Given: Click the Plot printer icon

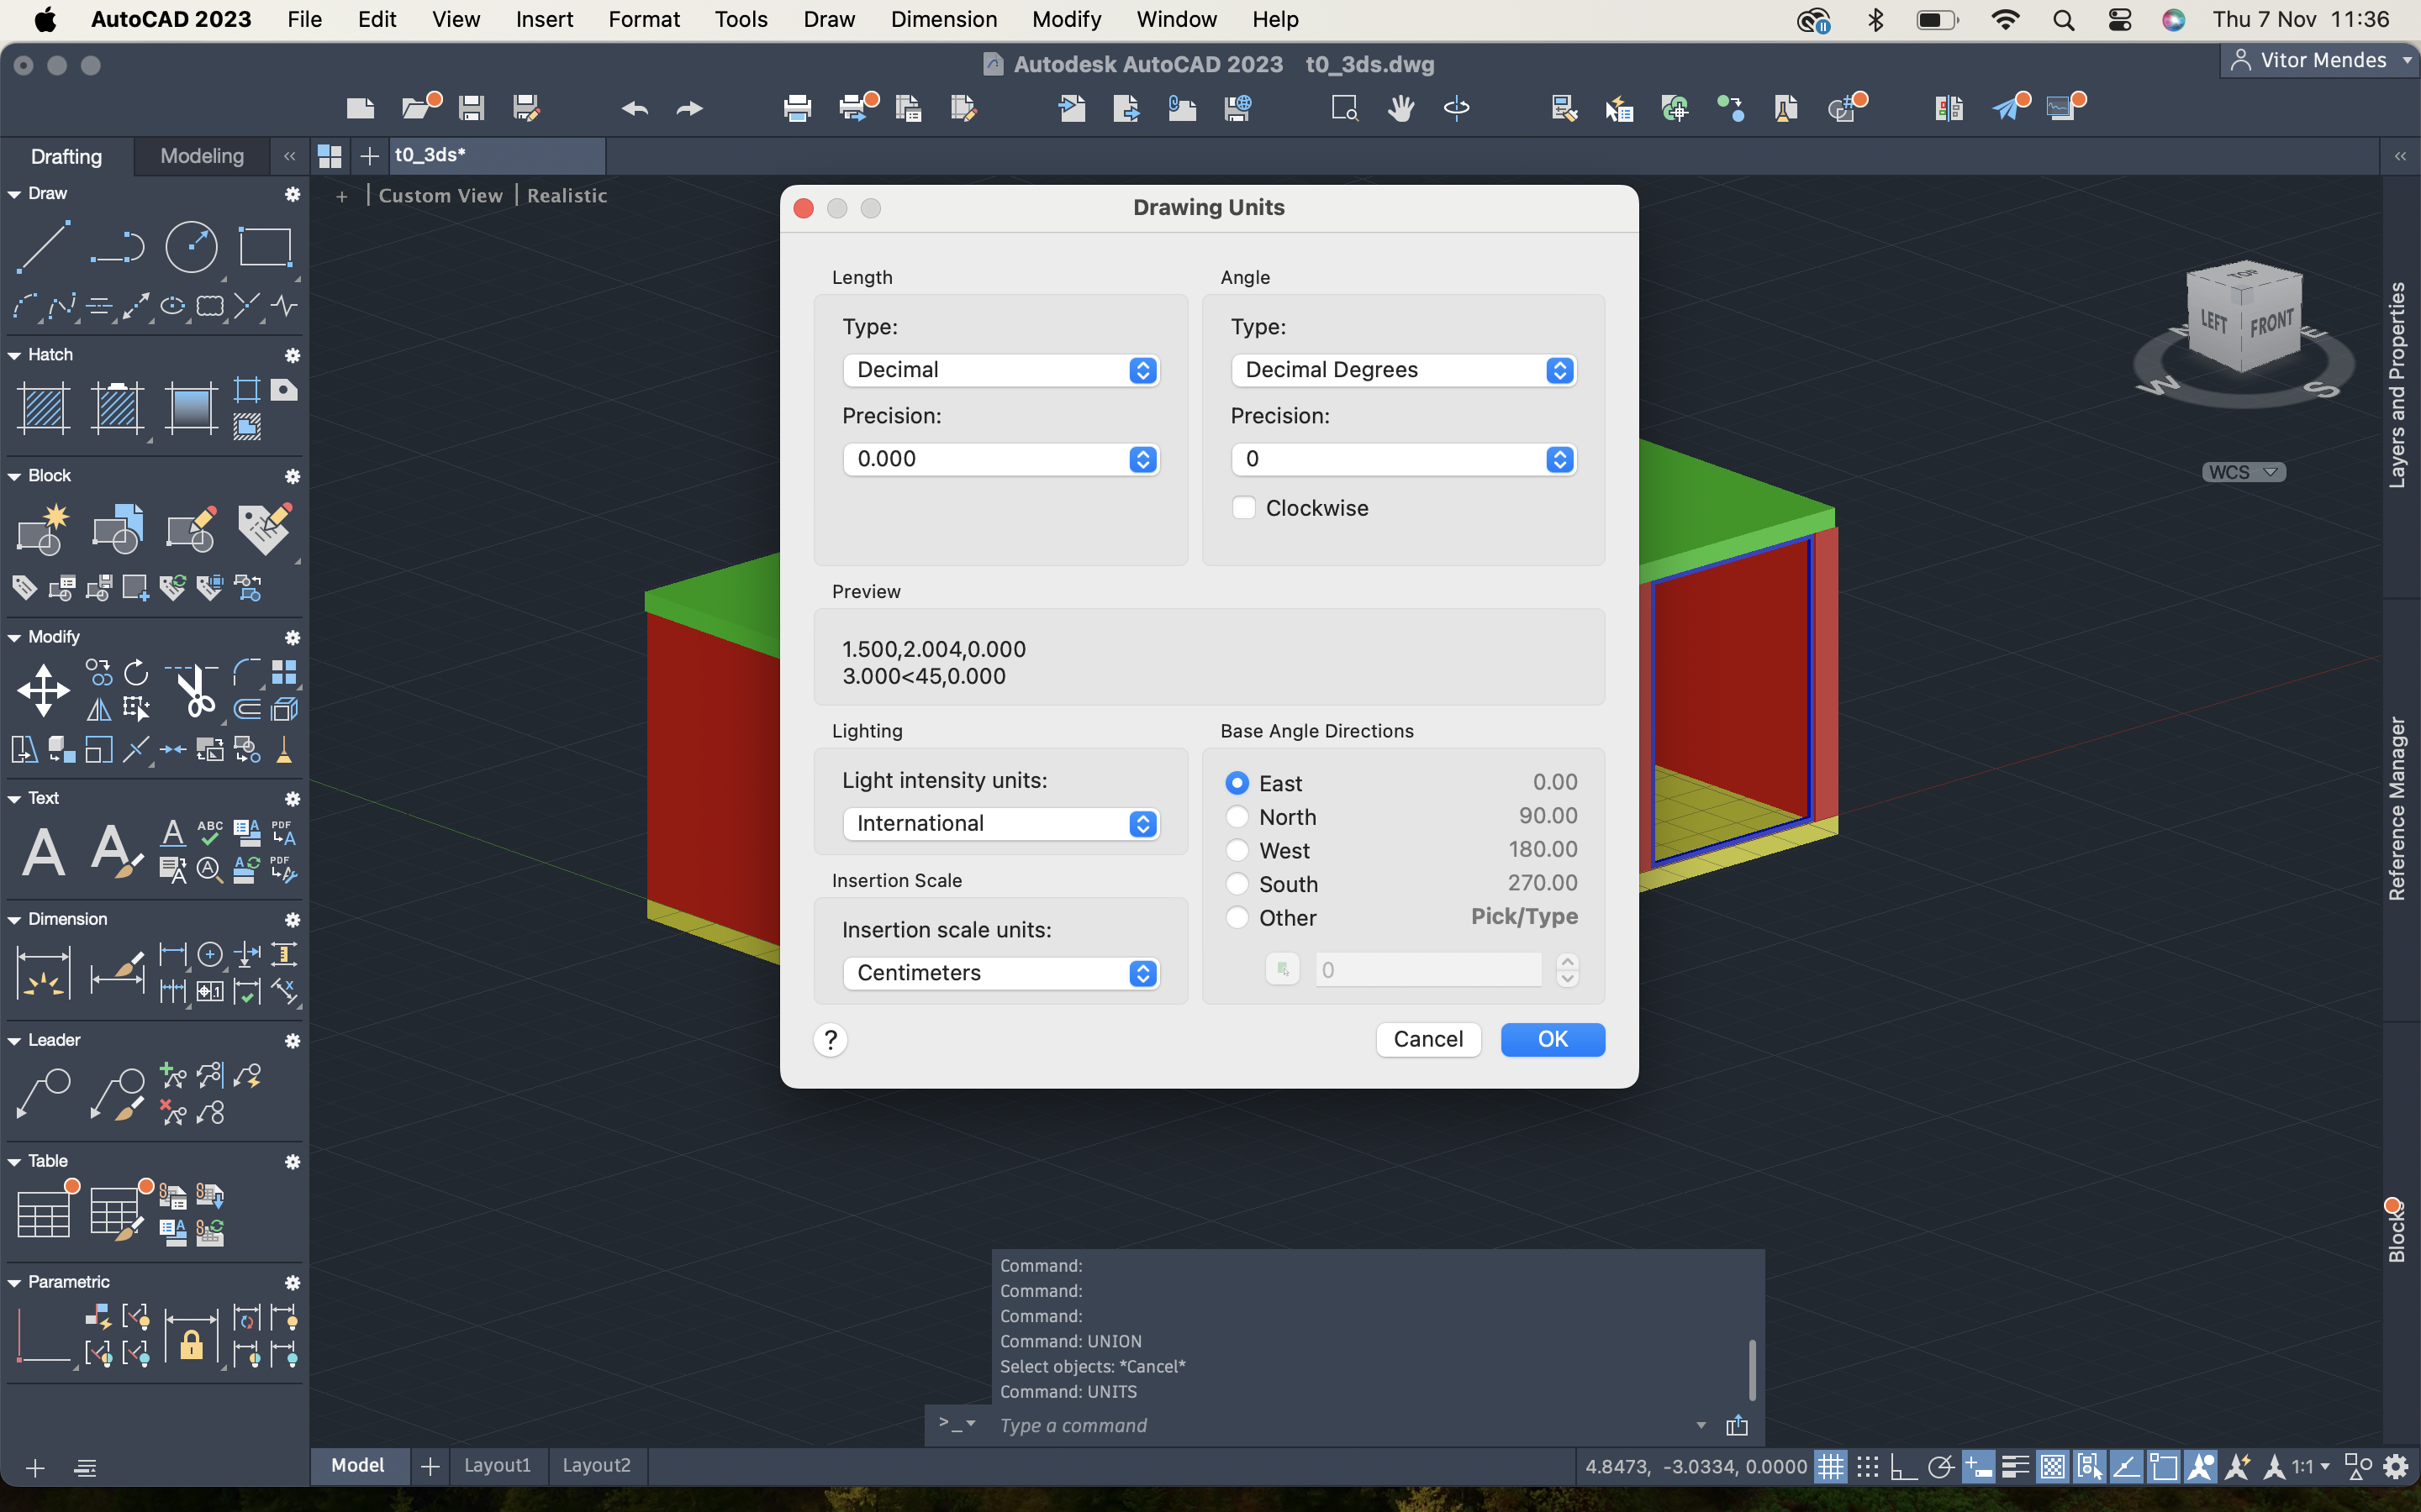Looking at the screenshot, I should coord(797,108).
